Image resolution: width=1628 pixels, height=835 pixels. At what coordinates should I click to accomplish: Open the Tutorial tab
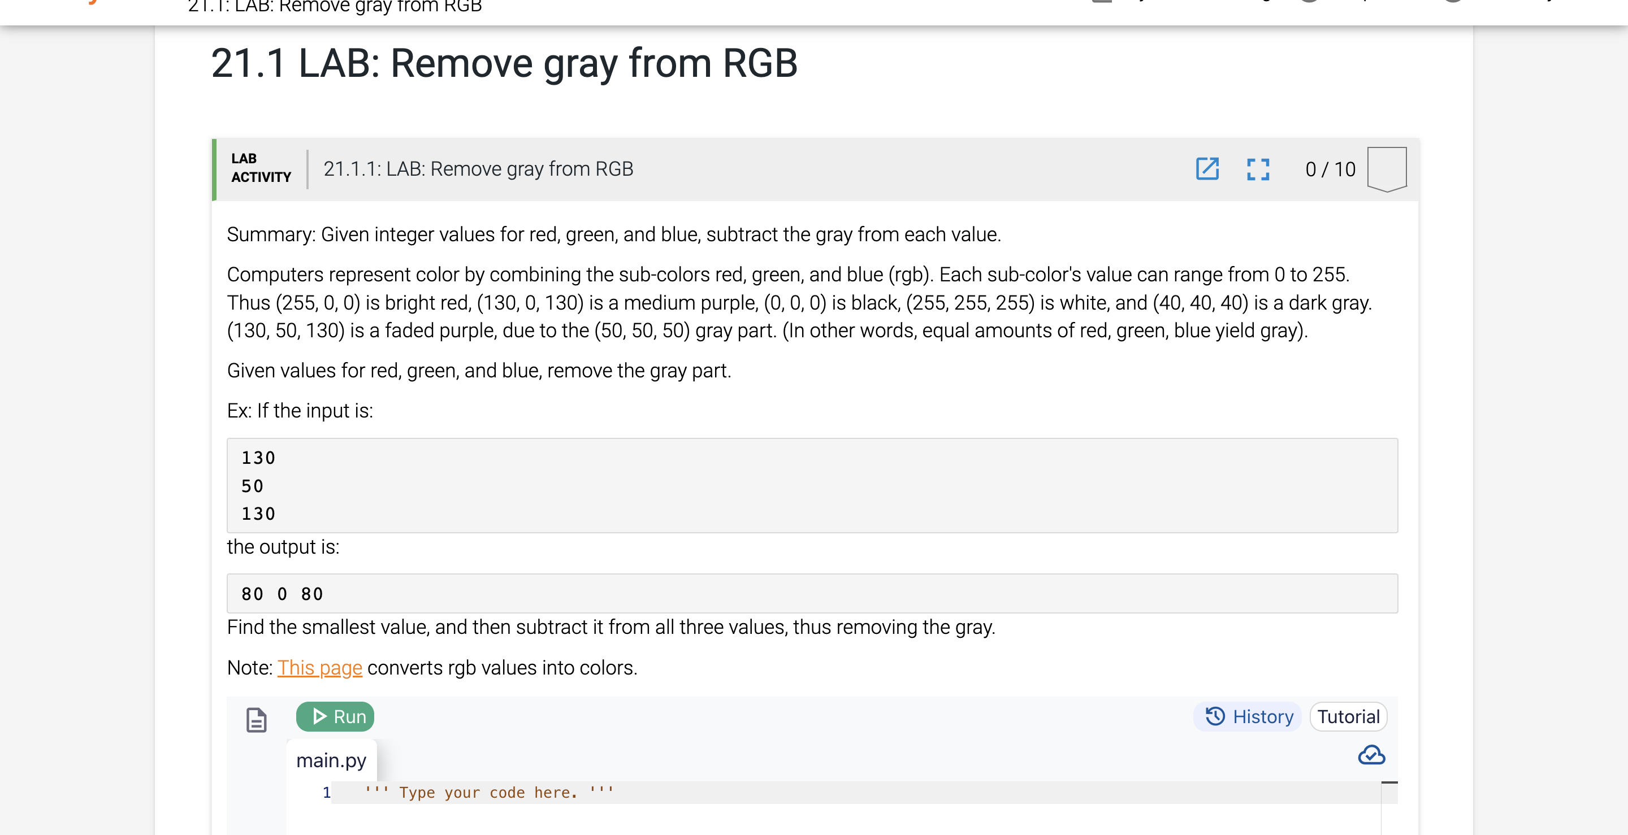tap(1348, 716)
